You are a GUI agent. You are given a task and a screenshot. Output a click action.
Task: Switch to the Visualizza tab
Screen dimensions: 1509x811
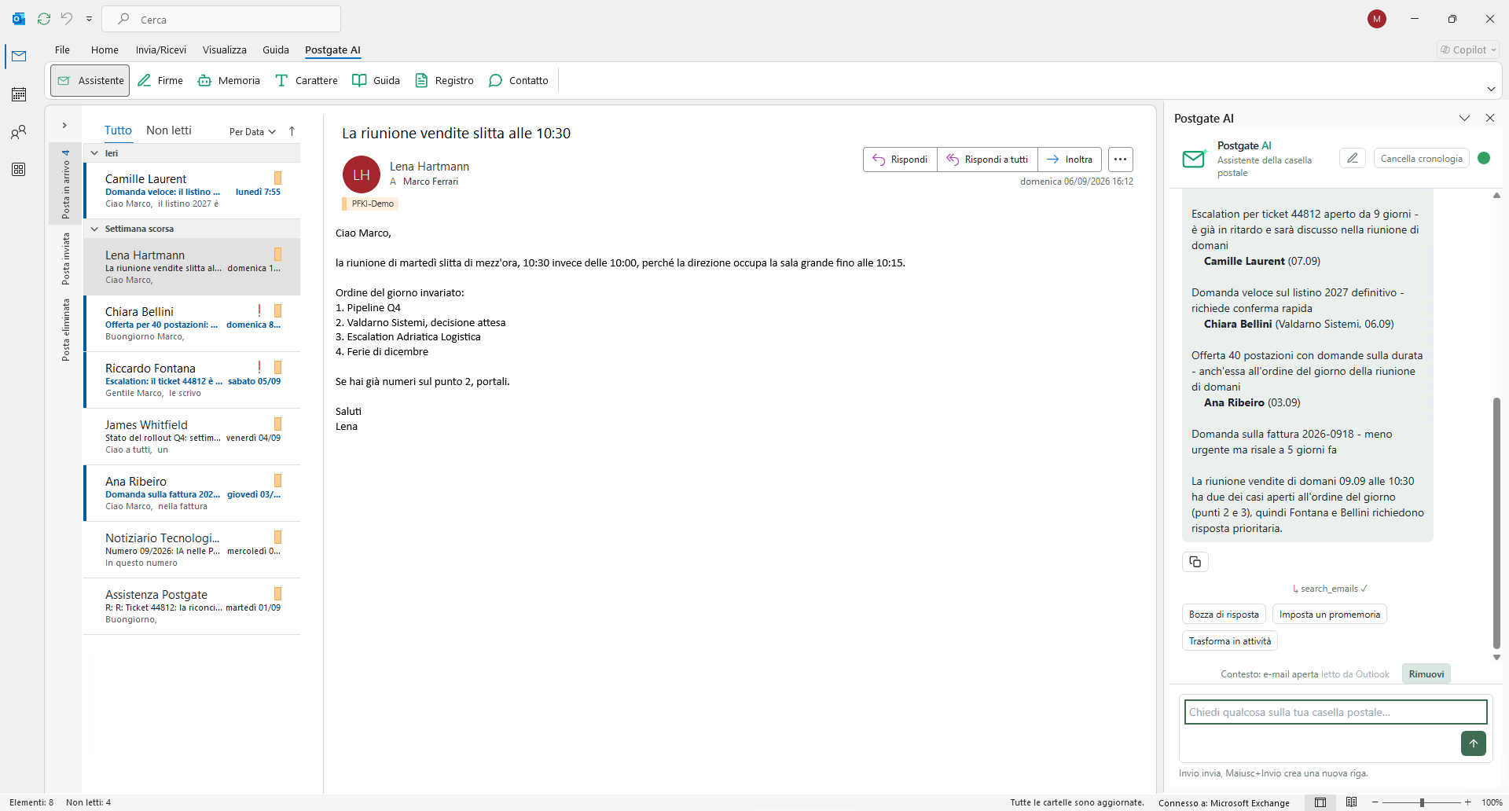(225, 50)
